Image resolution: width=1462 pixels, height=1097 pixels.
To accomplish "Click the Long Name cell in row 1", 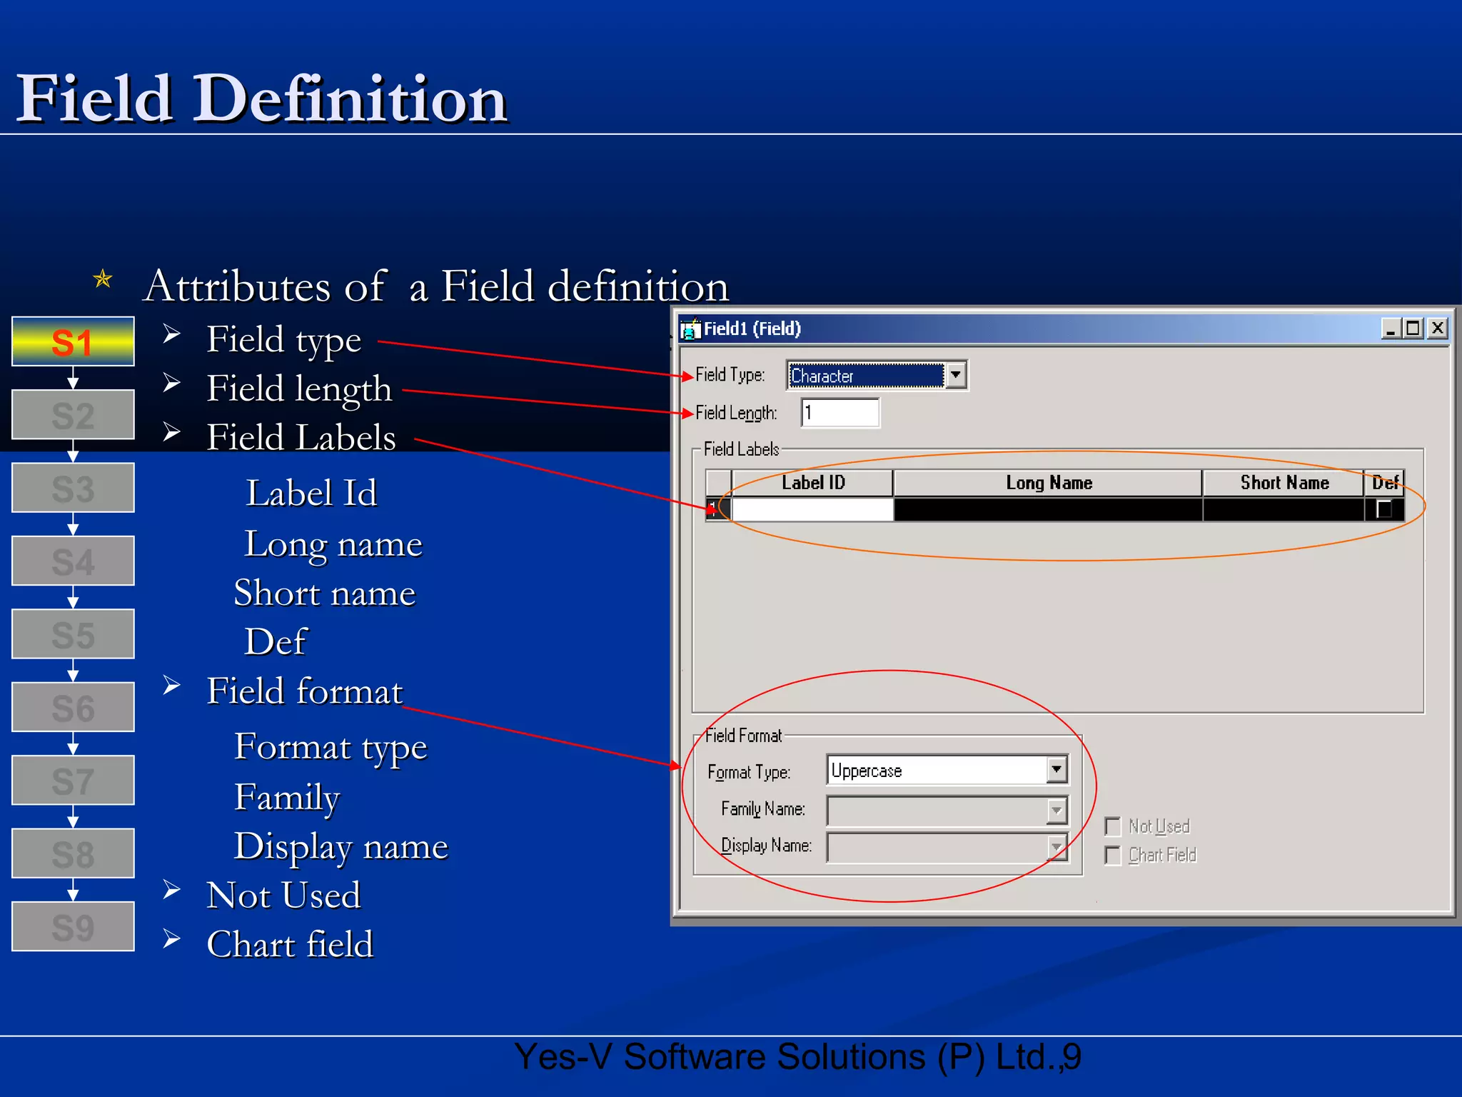I will pos(1048,509).
